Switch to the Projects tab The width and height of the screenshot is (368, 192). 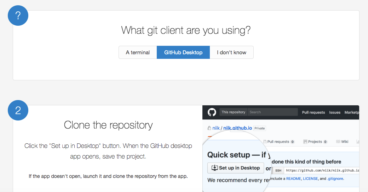click(315, 142)
